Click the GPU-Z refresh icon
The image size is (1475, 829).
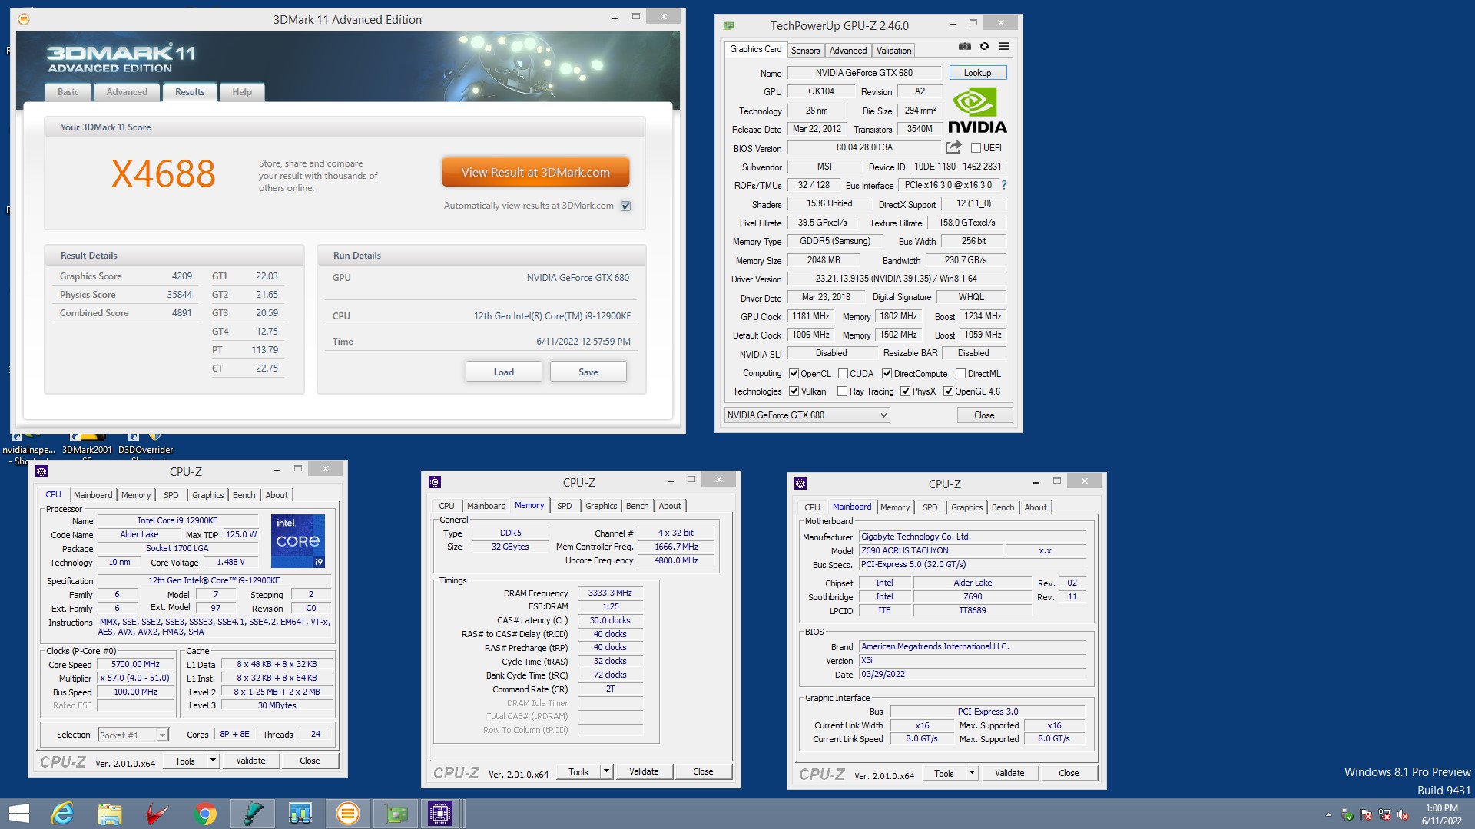[984, 47]
